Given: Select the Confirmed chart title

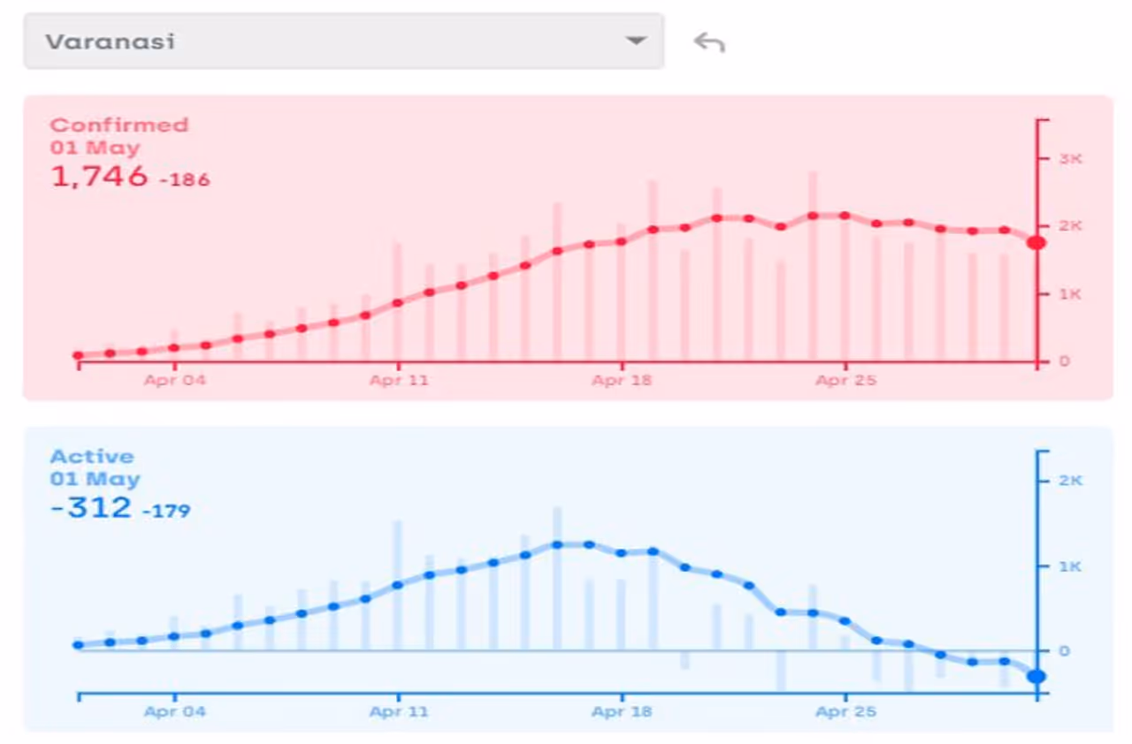Looking at the screenshot, I should [x=119, y=125].
